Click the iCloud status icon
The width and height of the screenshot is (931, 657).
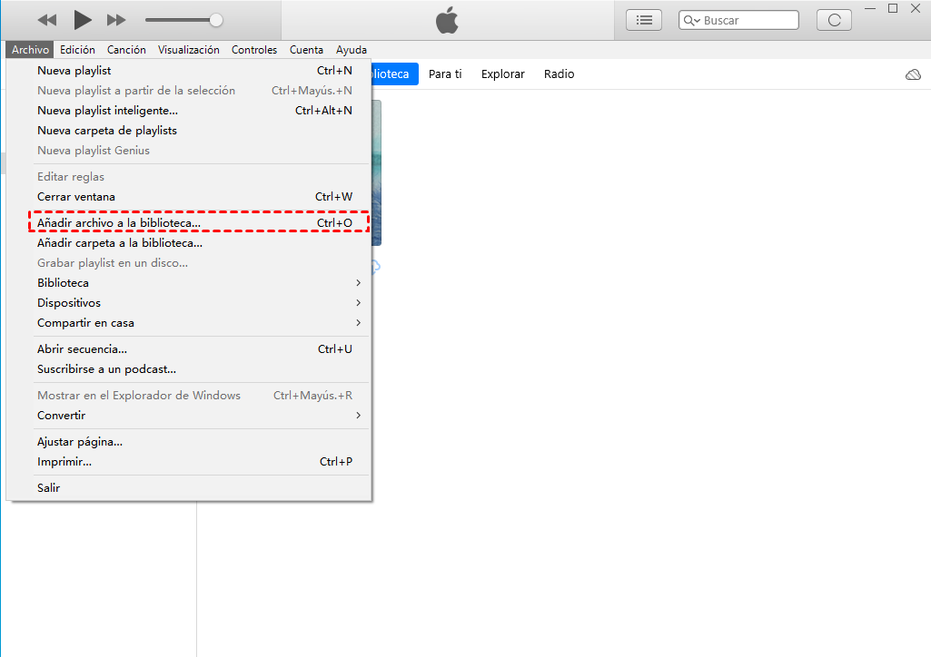913,74
